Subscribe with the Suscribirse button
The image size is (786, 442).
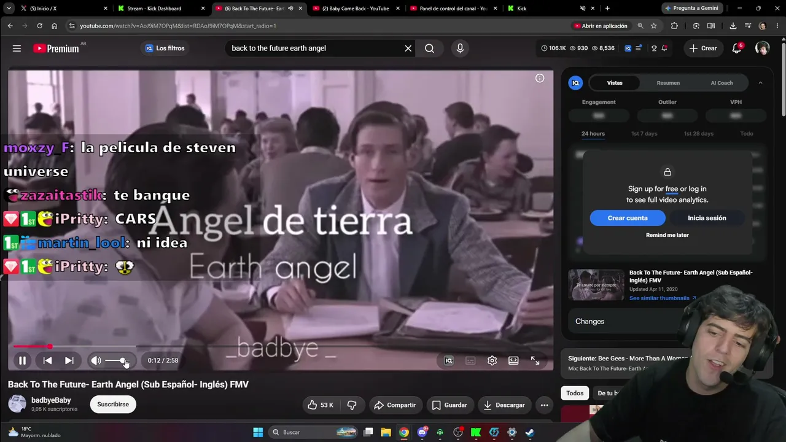113,405
